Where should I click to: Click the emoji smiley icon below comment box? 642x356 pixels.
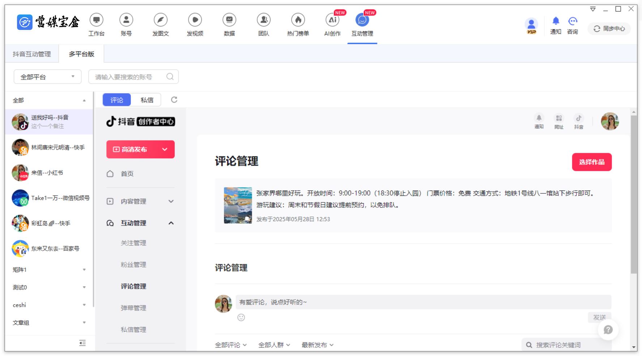[x=241, y=317]
